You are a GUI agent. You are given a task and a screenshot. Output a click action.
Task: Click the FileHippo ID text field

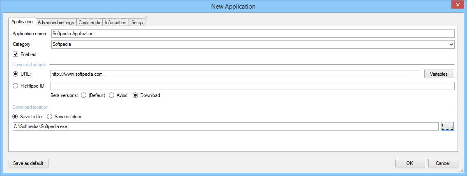click(x=253, y=86)
